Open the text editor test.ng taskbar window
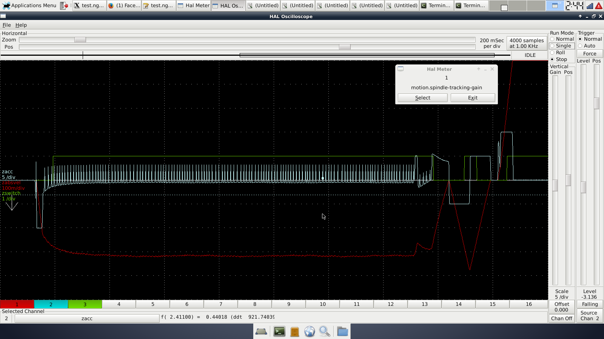 coord(159,5)
